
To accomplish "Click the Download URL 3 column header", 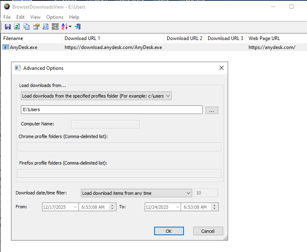I will [225, 38].
